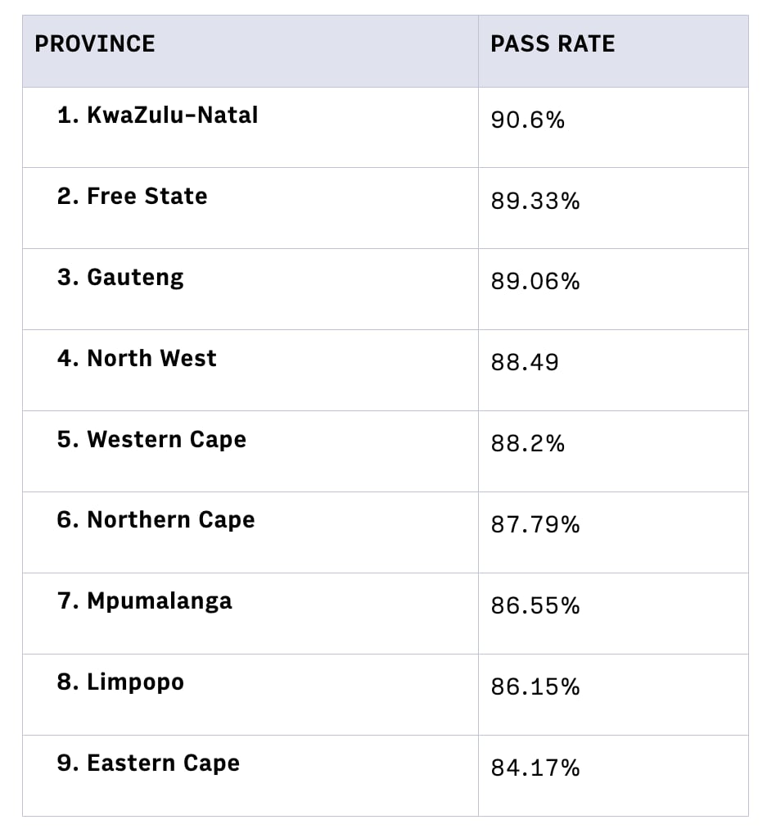
Task: Select the Gauteng province entry
Action: [120, 278]
